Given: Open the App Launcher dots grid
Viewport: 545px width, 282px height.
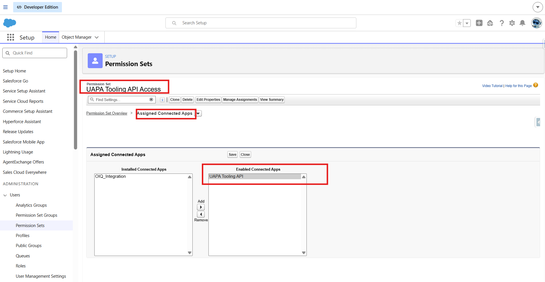Looking at the screenshot, I should 11,37.
